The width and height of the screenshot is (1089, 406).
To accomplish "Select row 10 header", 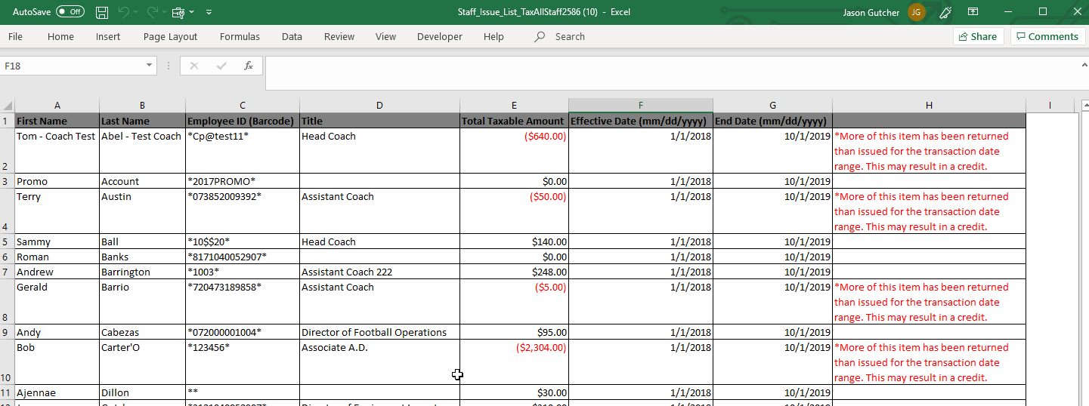I will [8, 362].
